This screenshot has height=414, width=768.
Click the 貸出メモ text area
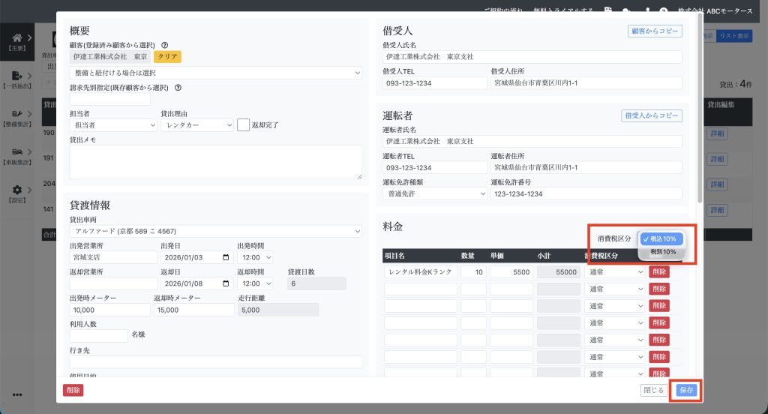tap(215, 162)
